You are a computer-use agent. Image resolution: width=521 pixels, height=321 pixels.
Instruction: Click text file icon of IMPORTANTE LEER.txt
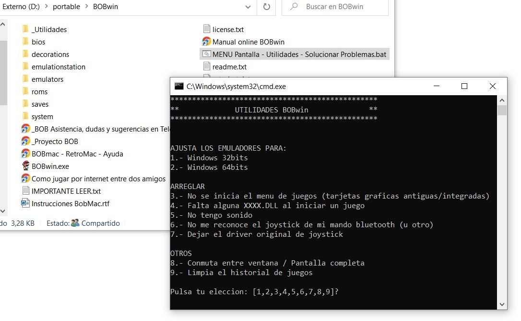pos(25,191)
